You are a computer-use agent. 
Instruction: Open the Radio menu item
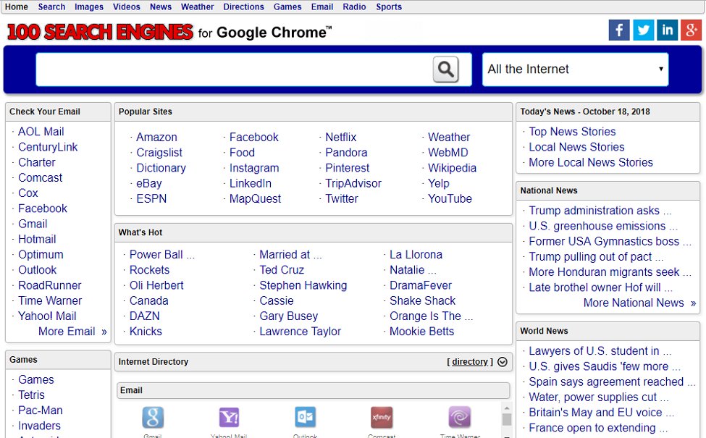coord(354,7)
